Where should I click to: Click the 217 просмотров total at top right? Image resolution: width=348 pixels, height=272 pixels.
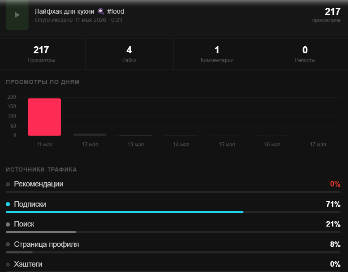pos(326,15)
